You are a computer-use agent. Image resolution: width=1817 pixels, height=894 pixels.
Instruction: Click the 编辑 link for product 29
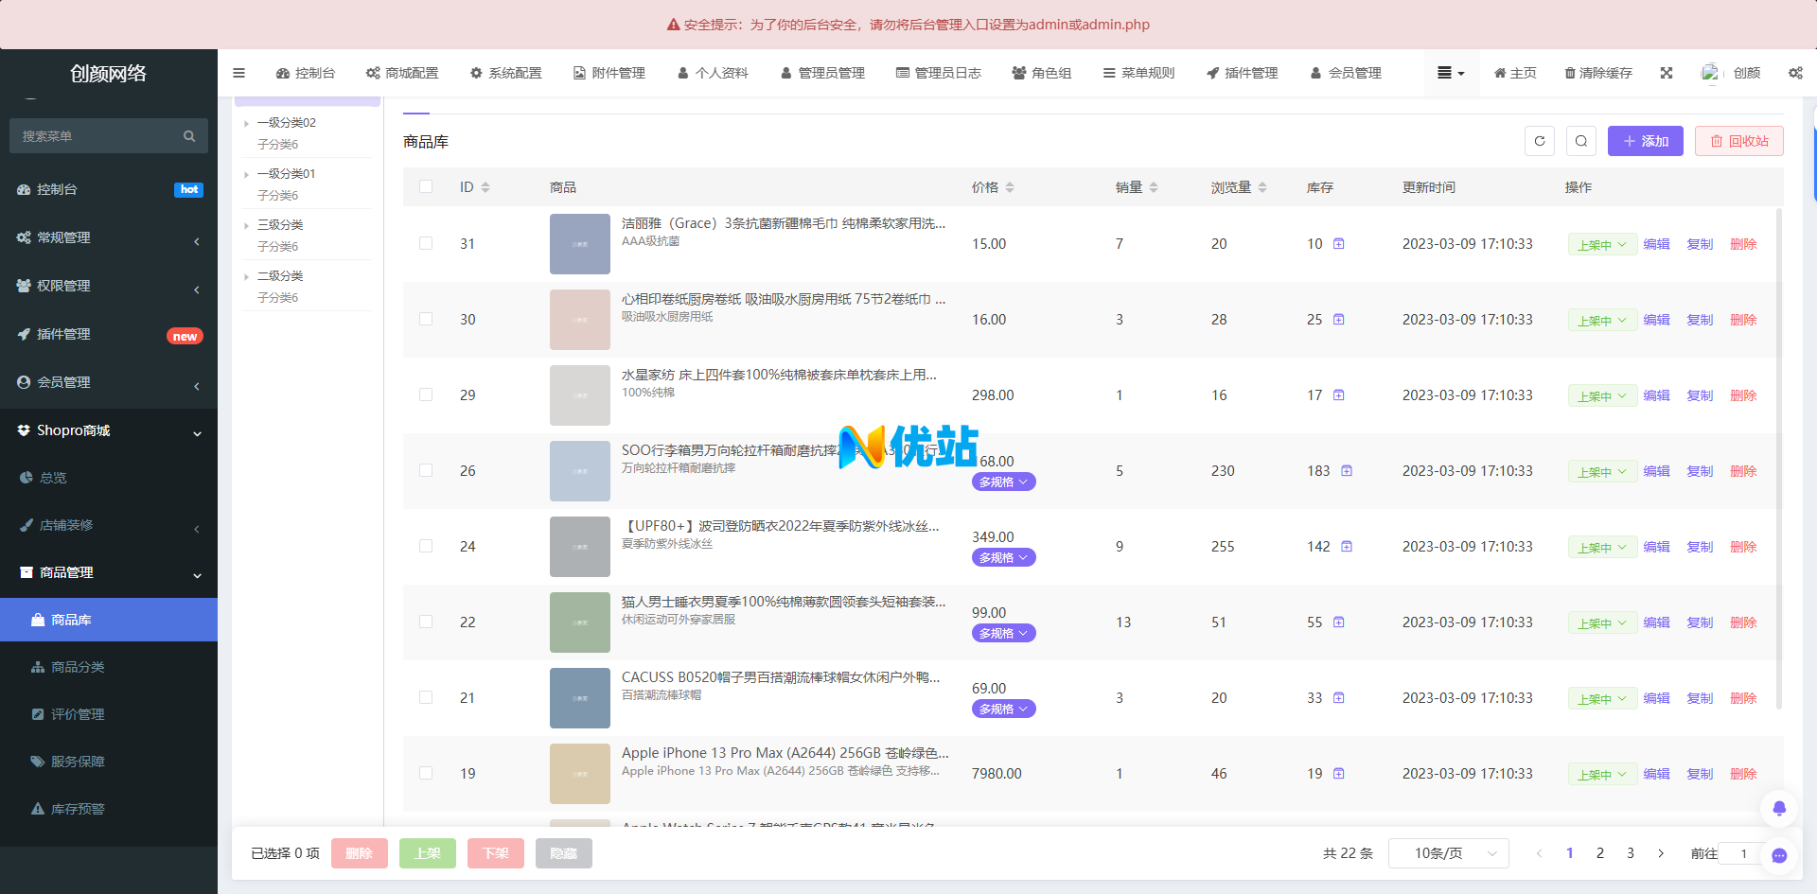[1656, 395]
